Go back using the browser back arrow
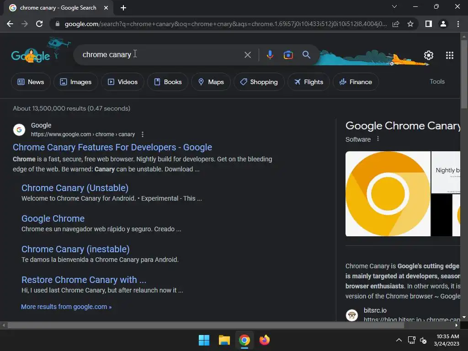The width and height of the screenshot is (468, 351). click(x=10, y=24)
